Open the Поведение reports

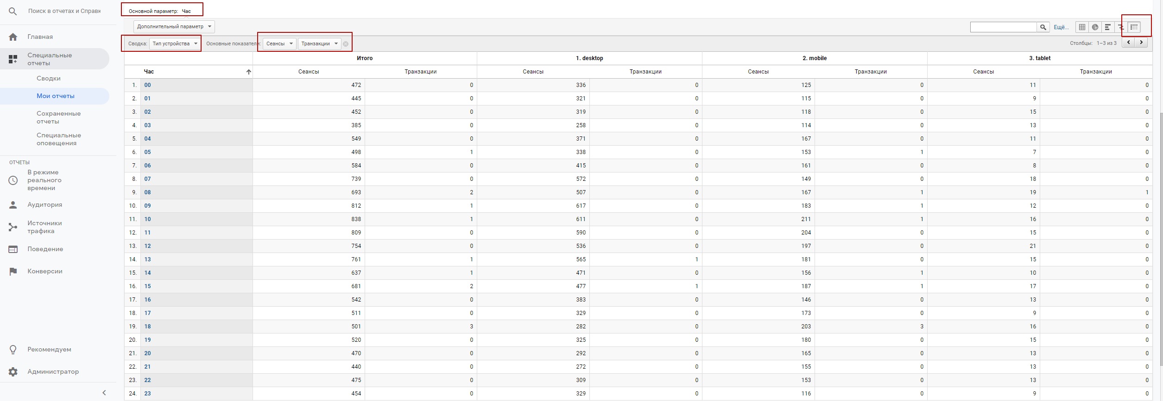pos(45,249)
